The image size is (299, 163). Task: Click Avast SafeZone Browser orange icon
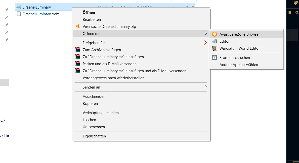click(215, 34)
